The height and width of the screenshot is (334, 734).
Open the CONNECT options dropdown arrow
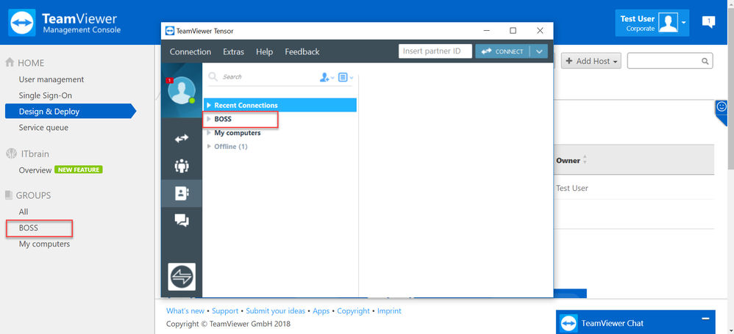539,51
